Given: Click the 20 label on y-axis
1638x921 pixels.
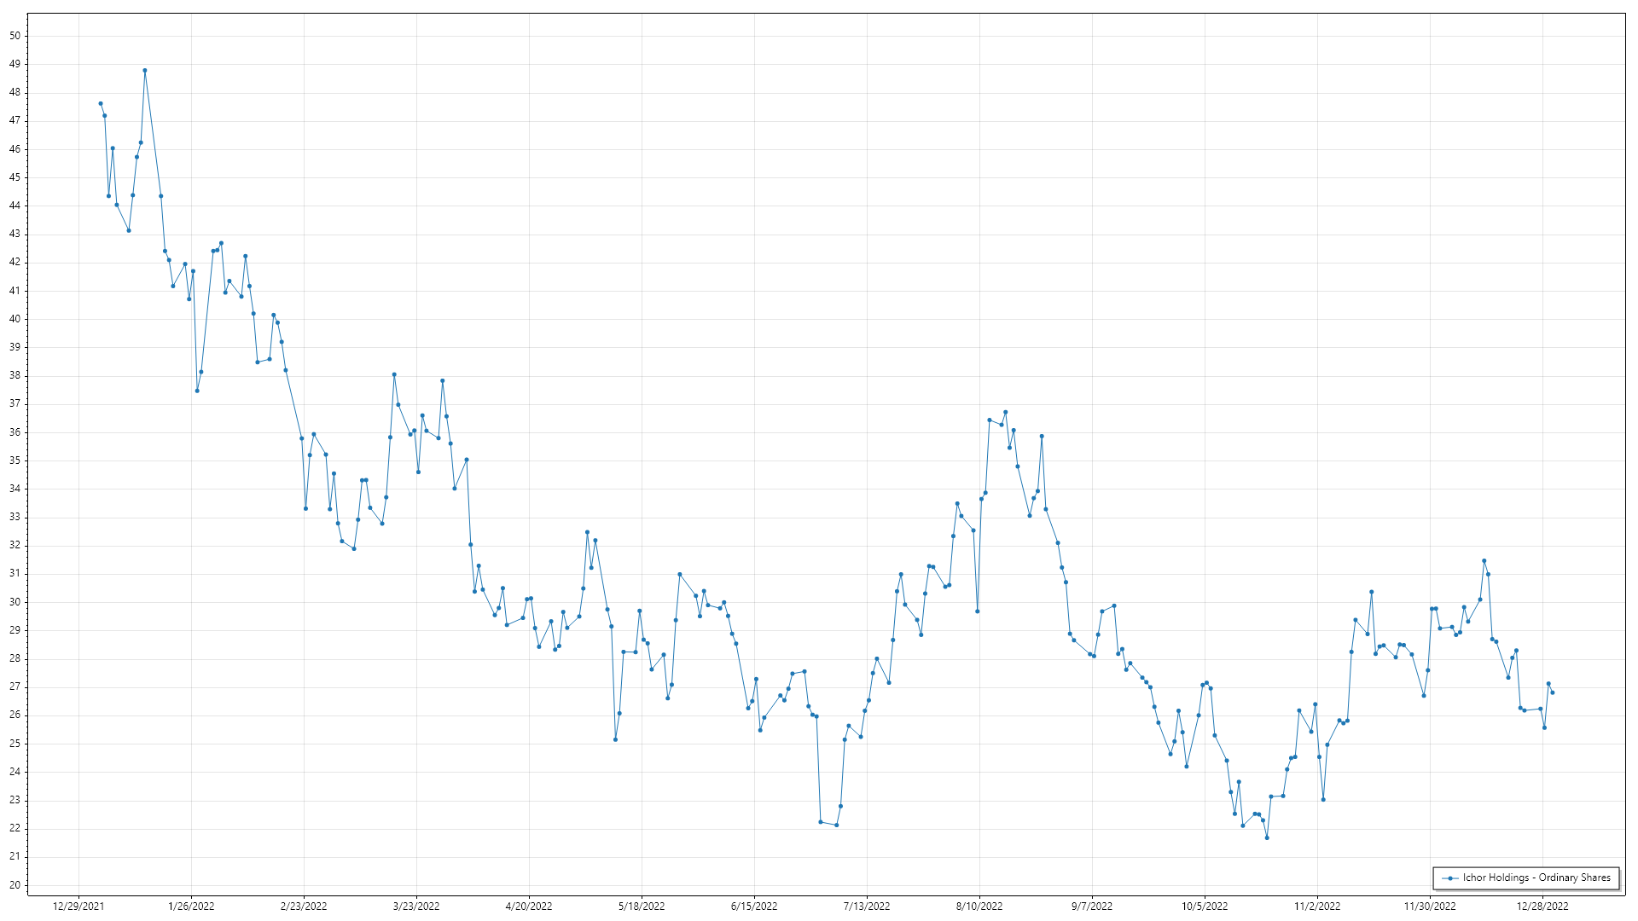Looking at the screenshot, I should pos(15,885).
